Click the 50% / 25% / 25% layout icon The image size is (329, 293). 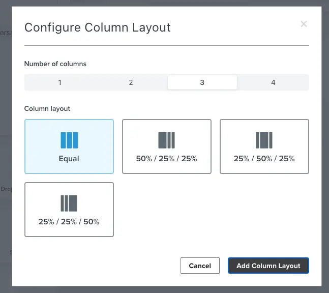166,140
